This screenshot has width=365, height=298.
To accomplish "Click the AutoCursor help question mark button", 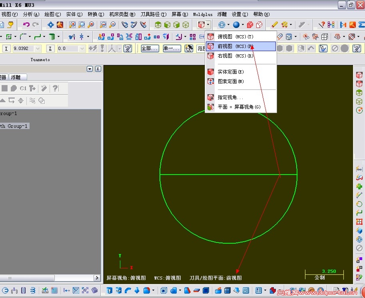I will (128, 48).
